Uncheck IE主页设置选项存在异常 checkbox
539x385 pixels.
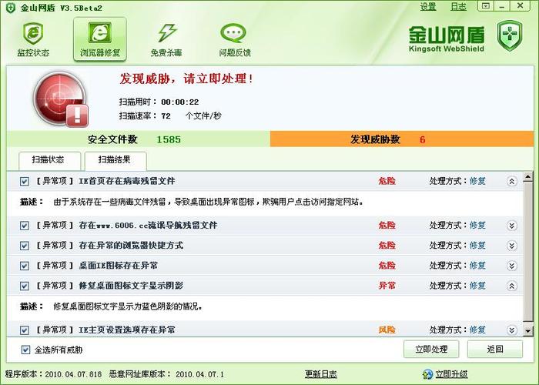[24, 330]
